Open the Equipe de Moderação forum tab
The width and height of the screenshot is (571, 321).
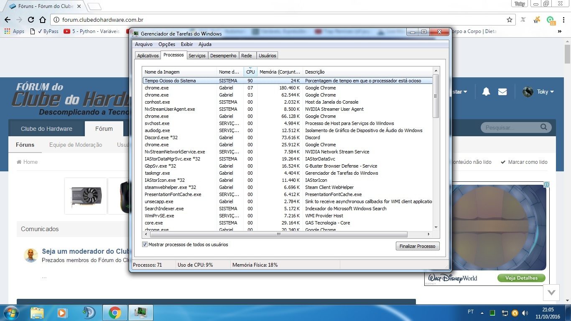(x=76, y=145)
